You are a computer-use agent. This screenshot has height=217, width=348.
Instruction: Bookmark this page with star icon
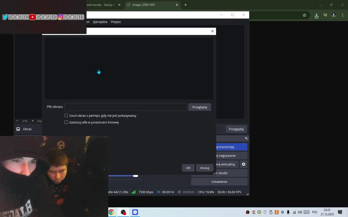click(x=304, y=15)
